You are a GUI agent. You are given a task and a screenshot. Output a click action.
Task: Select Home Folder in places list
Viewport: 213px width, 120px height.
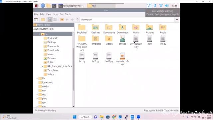click(x=54, y=25)
